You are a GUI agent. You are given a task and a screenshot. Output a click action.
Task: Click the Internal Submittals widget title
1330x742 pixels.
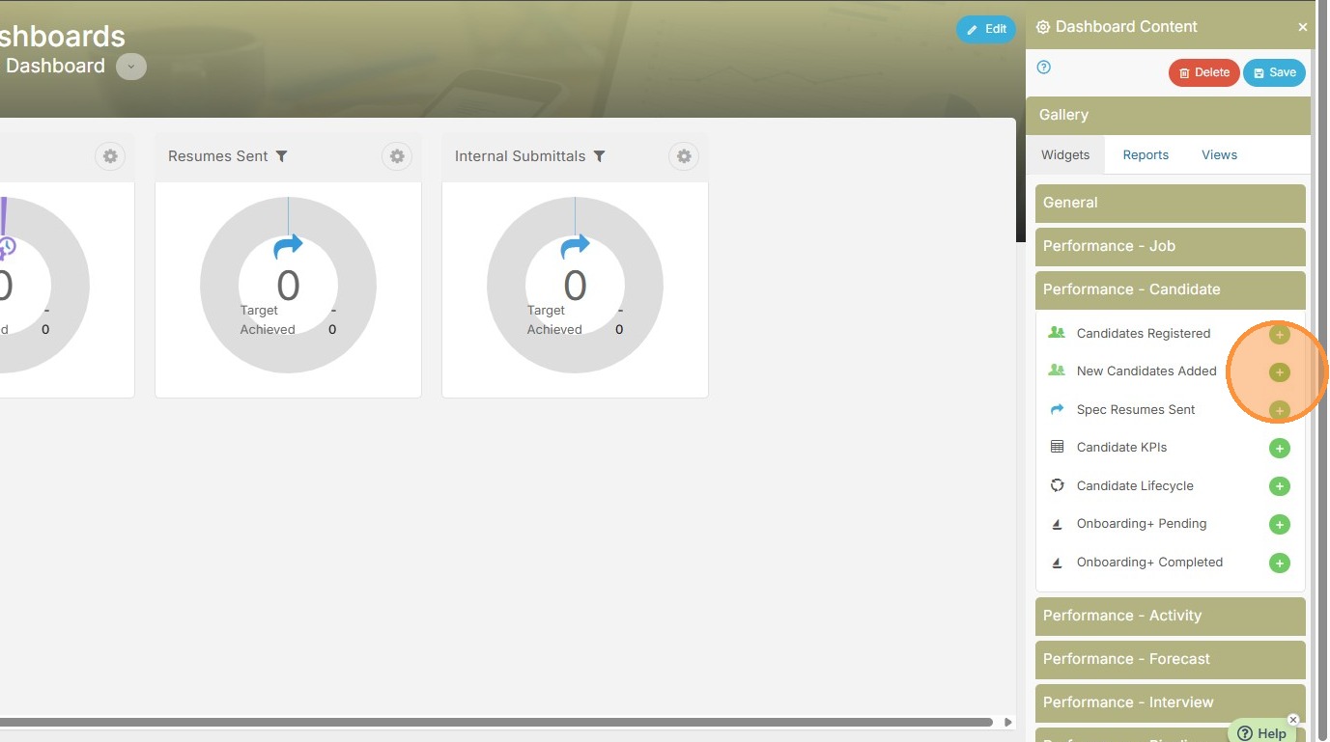521,156
